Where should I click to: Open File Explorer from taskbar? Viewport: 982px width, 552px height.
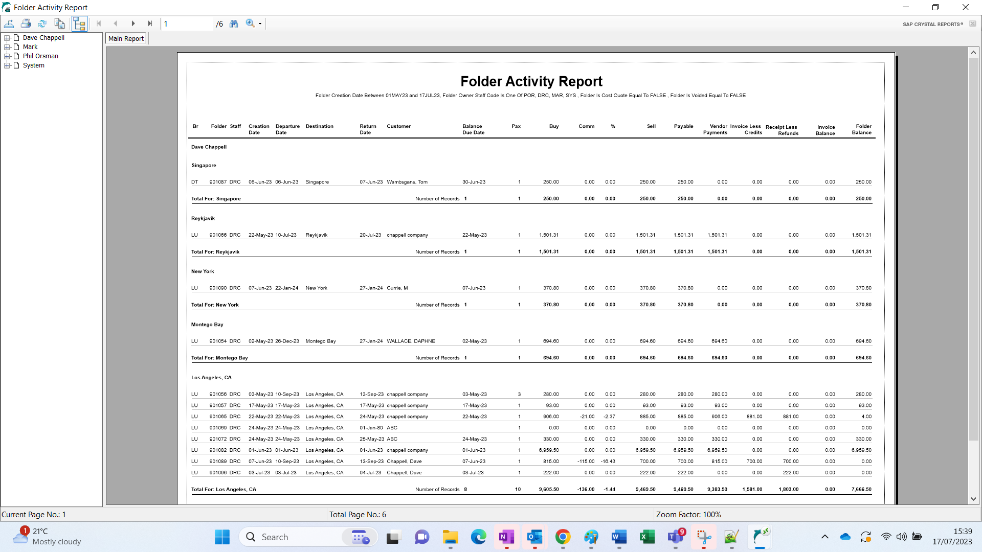coord(450,537)
